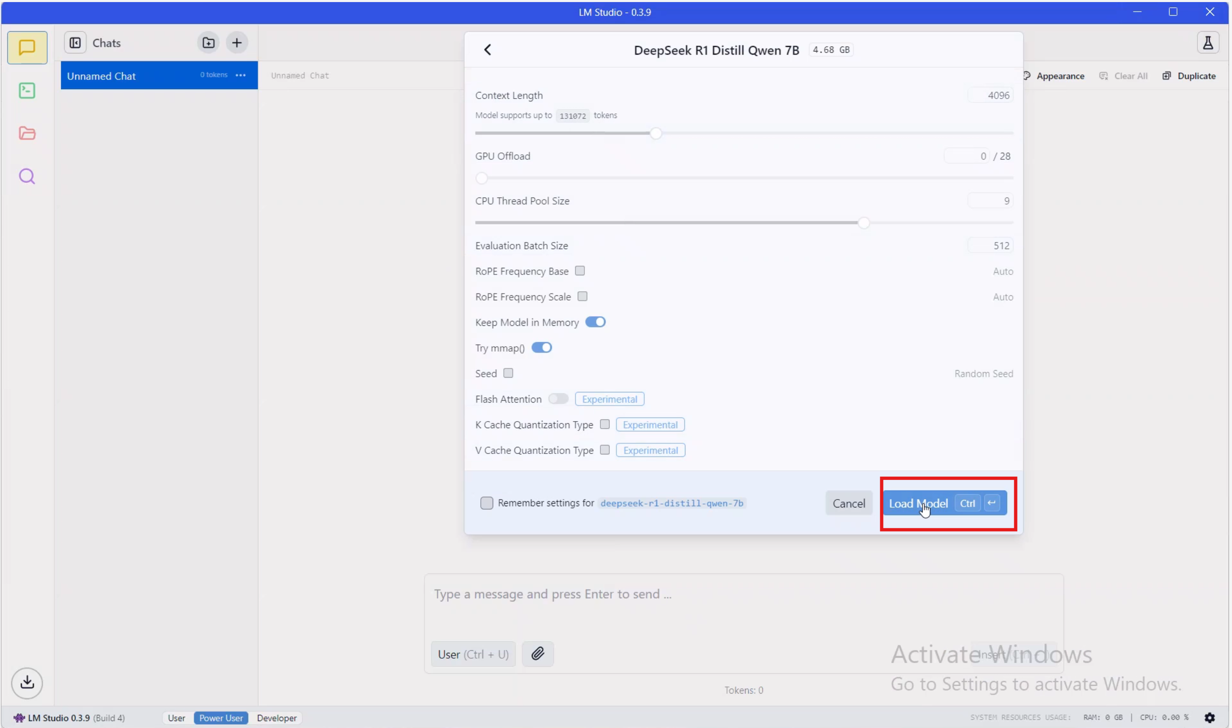1232x728 pixels.
Task: Switch to Developer mode
Action: [277, 718]
